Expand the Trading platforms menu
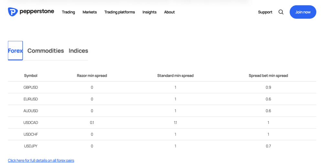Screen dimensions: 331x163 [x=120, y=12]
